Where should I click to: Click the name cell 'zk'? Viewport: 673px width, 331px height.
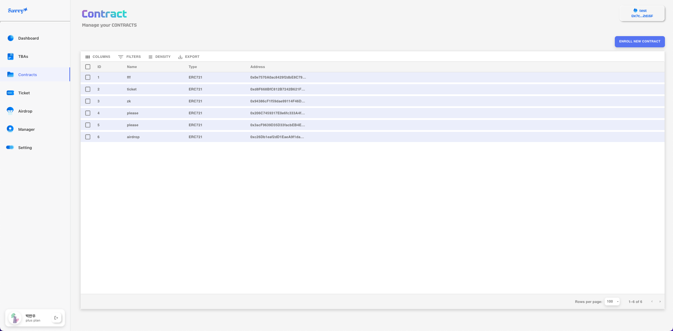(x=129, y=101)
